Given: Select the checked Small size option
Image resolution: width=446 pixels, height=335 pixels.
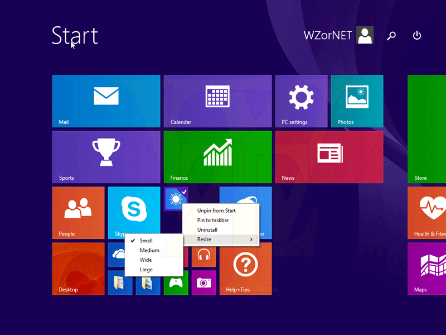Looking at the screenshot, I should coord(154,241).
